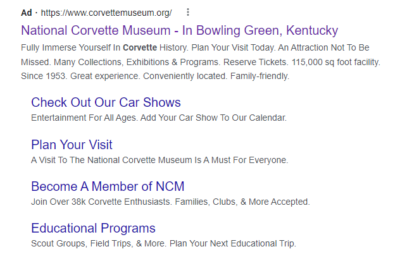Open the Educational Programs sitelink
This screenshot has height=261, width=400.
[x=93, y=228]
